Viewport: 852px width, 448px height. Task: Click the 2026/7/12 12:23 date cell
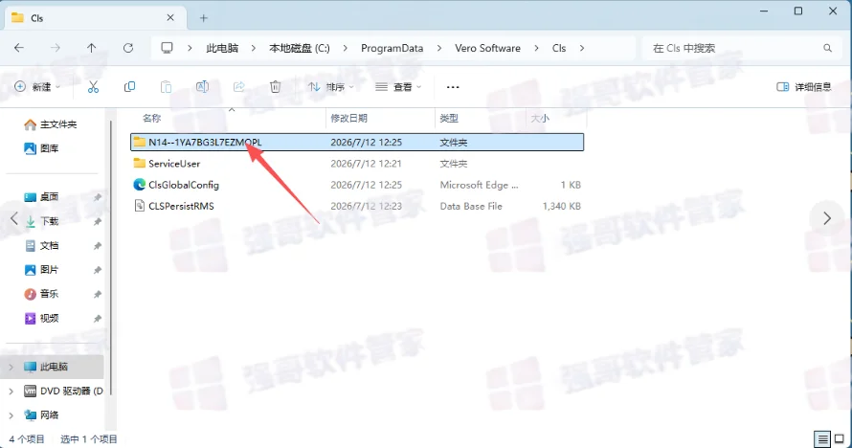(x=367, y=207)
